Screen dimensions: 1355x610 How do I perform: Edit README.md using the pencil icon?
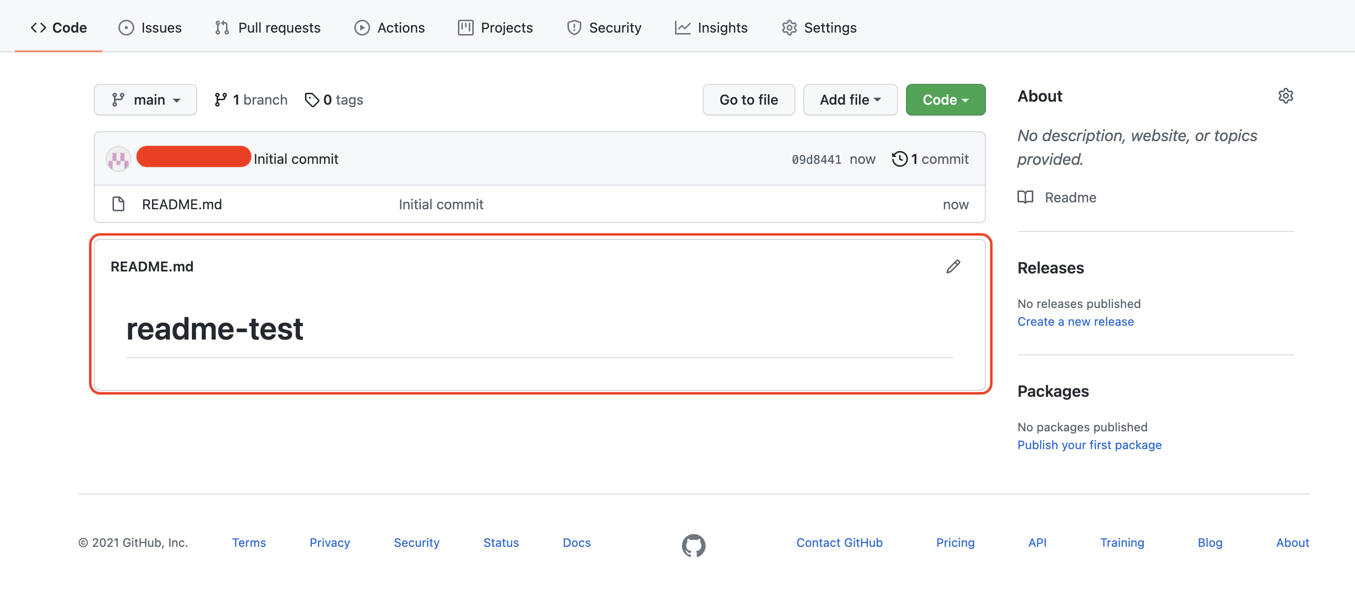coord(953,267)
